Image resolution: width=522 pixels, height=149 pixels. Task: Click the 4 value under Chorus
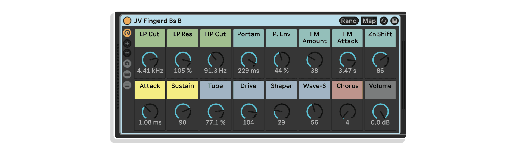click(347, 122)
